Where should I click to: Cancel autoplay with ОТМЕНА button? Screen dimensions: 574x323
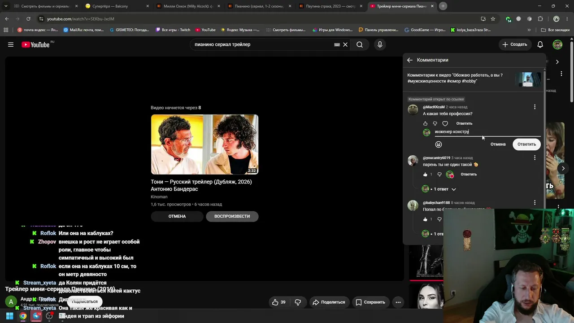pos(177,216)
